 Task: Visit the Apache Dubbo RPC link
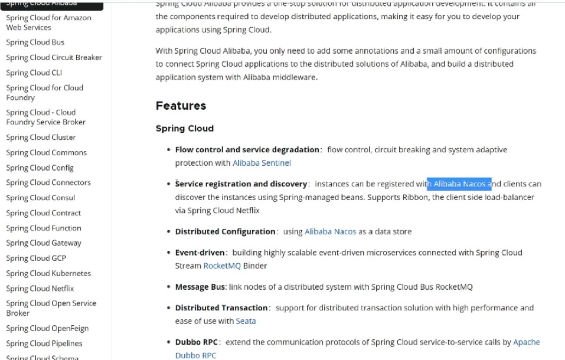click(526, 342)
